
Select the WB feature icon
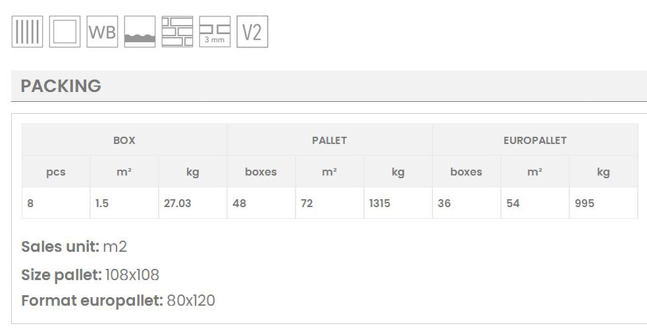[x=102, y=32]
